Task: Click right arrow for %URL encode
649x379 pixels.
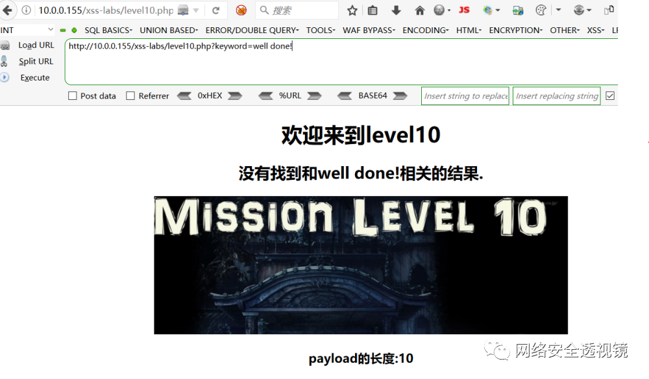Action: tap(314, 96)
